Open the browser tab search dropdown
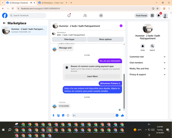 (x=3, y=3)
